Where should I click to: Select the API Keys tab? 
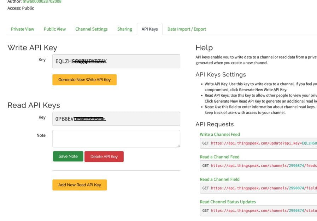(x=150, y=29)
